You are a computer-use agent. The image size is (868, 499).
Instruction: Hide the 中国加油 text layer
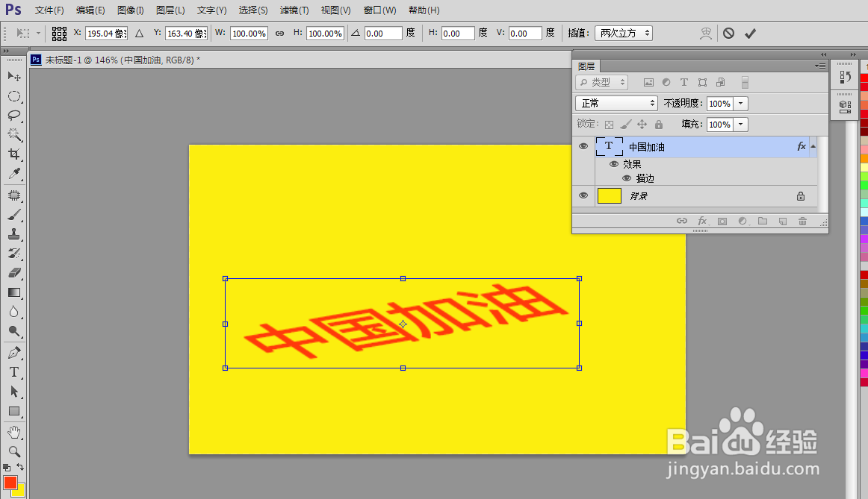[583, 146]
